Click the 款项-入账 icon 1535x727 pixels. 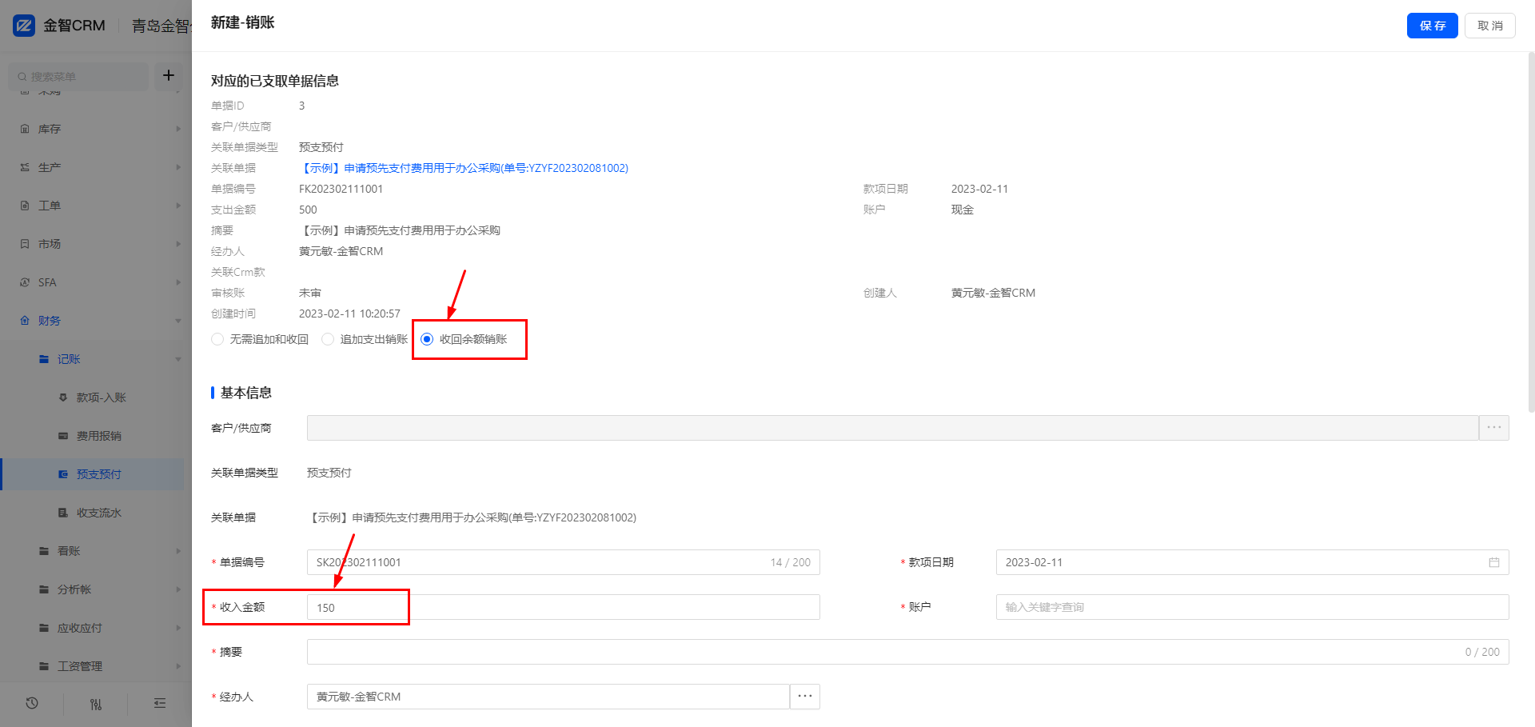pyautogui.click(x=63, y=397)
